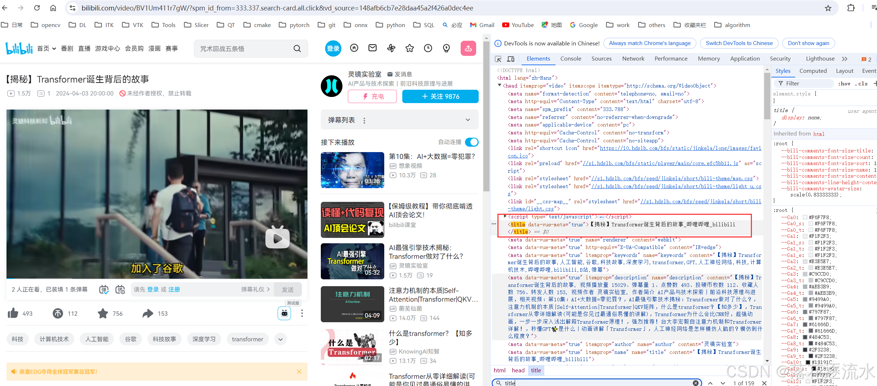Click color swatch for --Ga4 #AEB3B9
This screenshot has width=877, height=386.
click(x=805, y=287)
